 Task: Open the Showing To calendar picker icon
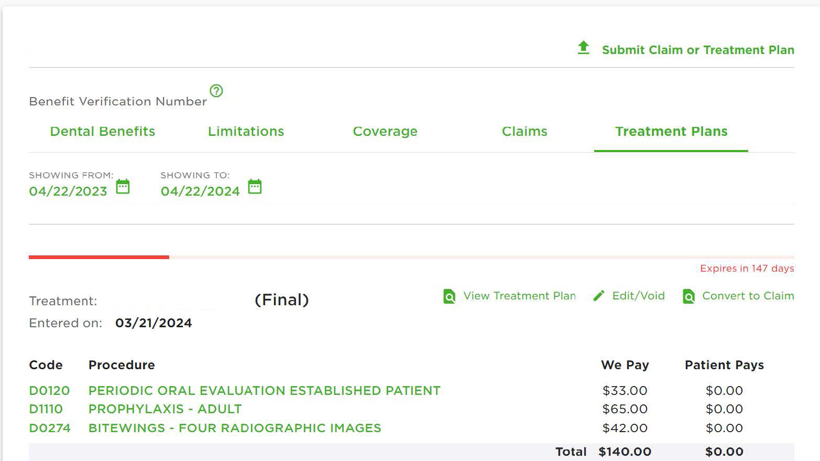(255, 186)
